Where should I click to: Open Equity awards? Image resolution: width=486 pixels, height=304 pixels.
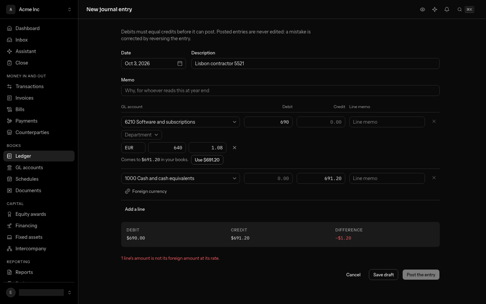pos(39,214)
